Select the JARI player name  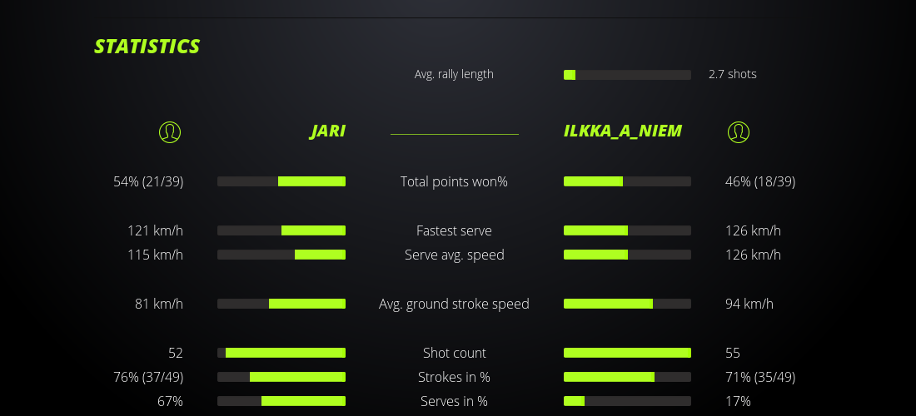coord(327,131)
